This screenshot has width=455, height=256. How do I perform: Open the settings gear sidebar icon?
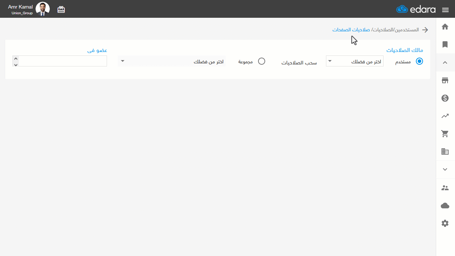click(x=445, y=223)
